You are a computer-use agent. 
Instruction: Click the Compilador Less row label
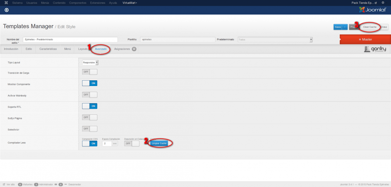coord(17,143)
